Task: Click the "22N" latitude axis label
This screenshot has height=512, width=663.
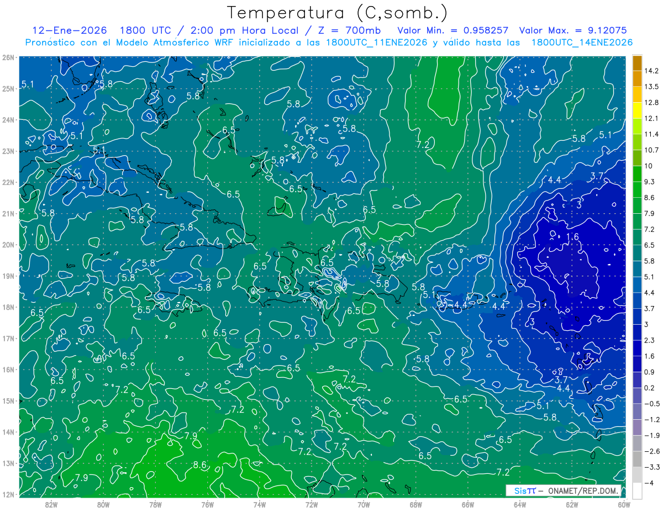Action: (x=8, y=182)
